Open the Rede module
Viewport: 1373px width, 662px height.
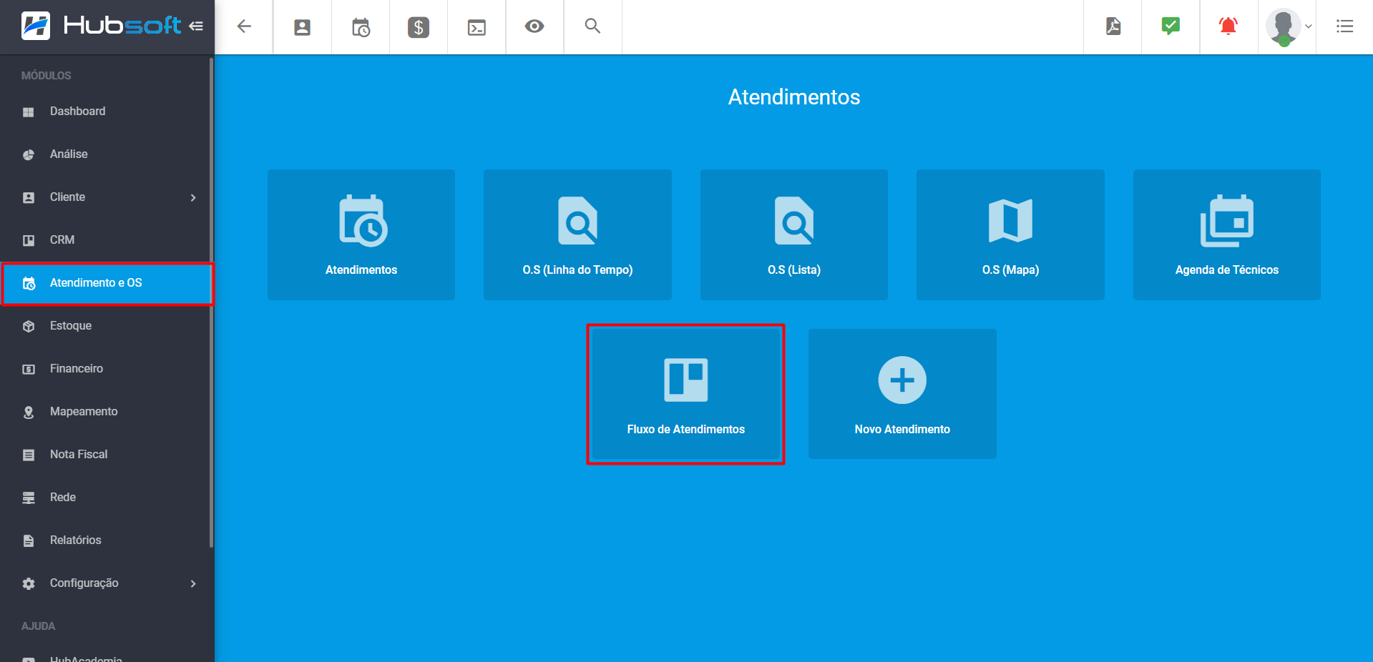pos(107,498)
